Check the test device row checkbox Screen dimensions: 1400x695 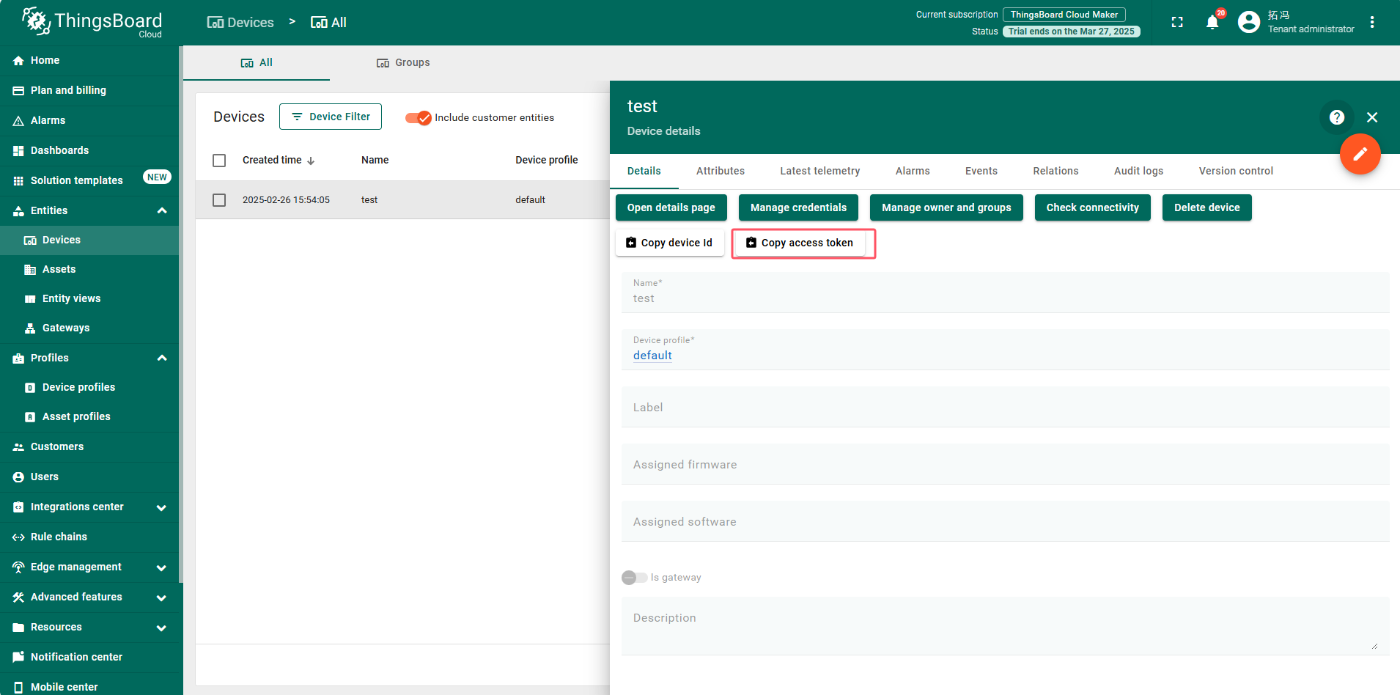[219, 200]
